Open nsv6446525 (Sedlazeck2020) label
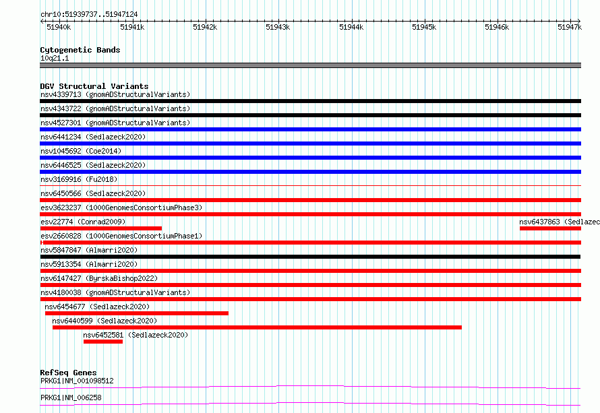Screen dimensions: 600x413 coord(93,165)
